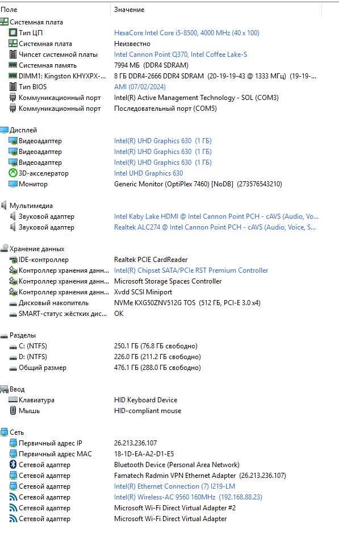Click the 250.1 ГБ (76.8 ГБ свободно) value
Image resolution: width=339 pixels, height=533 pixels.
(x=156, y=345)
